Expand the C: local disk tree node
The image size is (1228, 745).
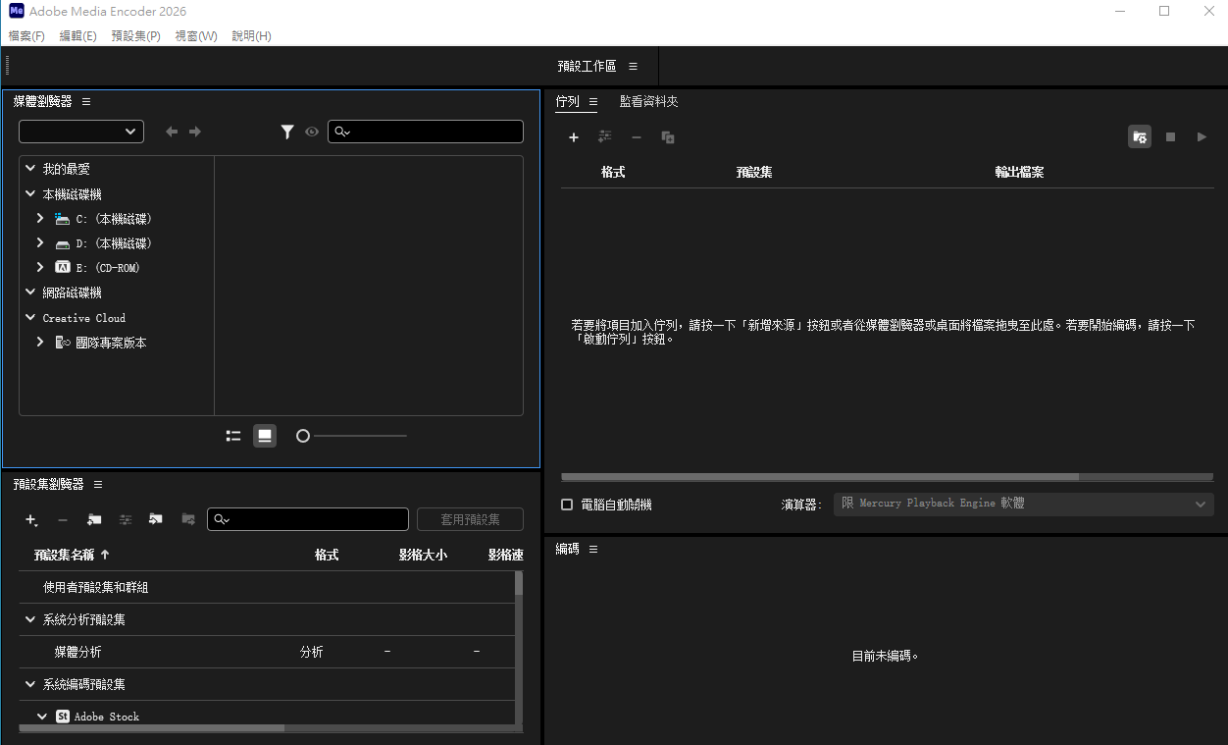[x=40, y=219]
